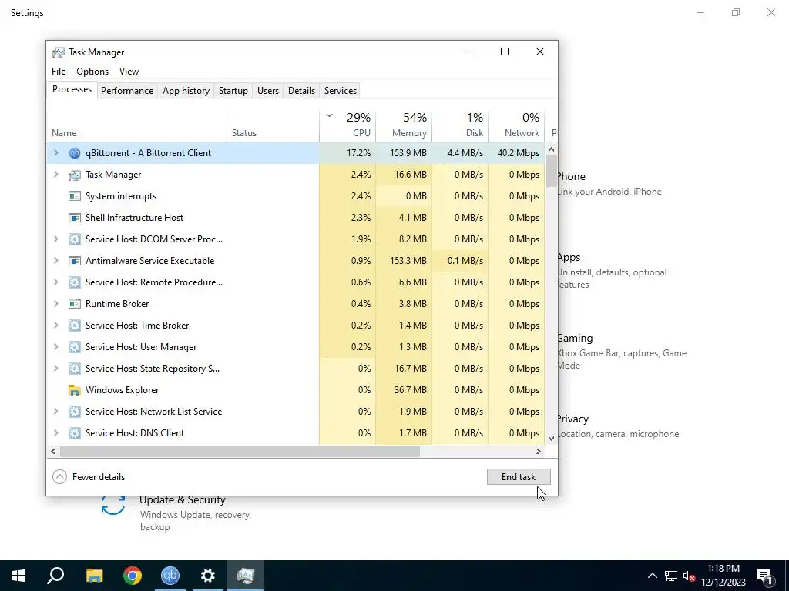Click the End task button
This screenshot has width=789, height=591.
click(519, 477)
